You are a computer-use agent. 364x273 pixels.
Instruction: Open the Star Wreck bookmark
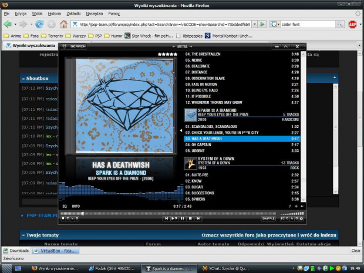click(x=149, y=36)
